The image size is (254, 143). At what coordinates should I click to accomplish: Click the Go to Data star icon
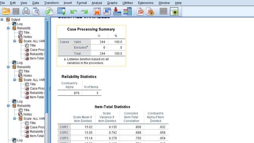[97, 11]
